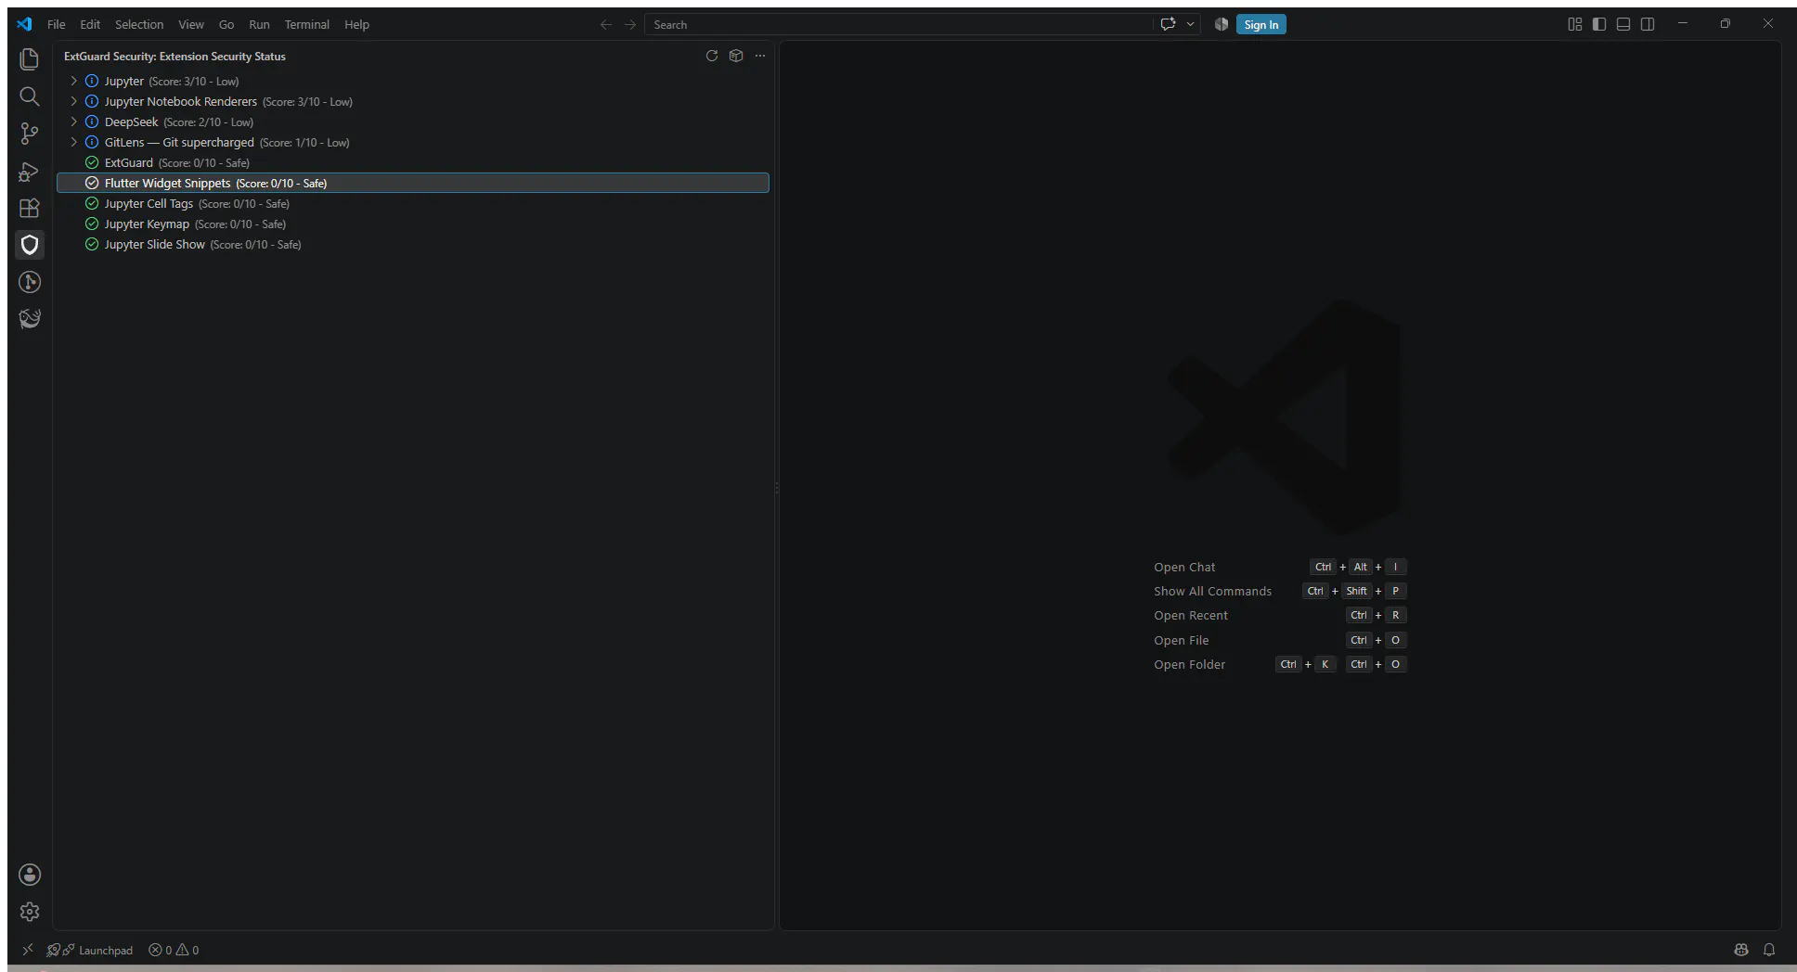This screenshot has width=1797, height=972.
Task: Expand the DeepSeek row
Action: pos(74,122)
